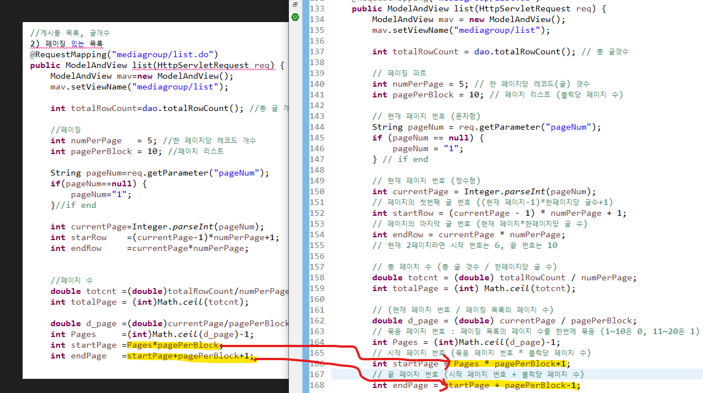
Task: Click highlighted "Pages * pagePerBlock+1" on editor line 166
Action: 511,364
